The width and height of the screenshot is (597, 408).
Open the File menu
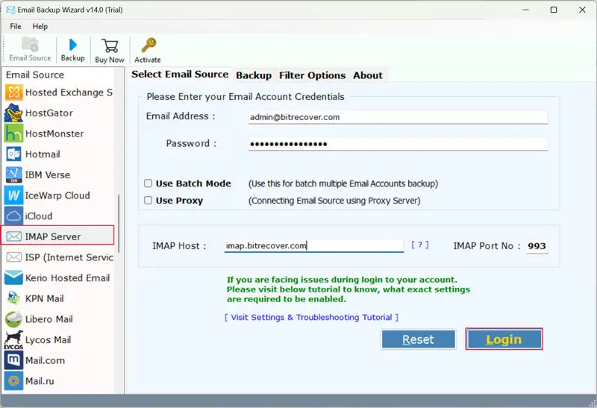tap(16, 26)
